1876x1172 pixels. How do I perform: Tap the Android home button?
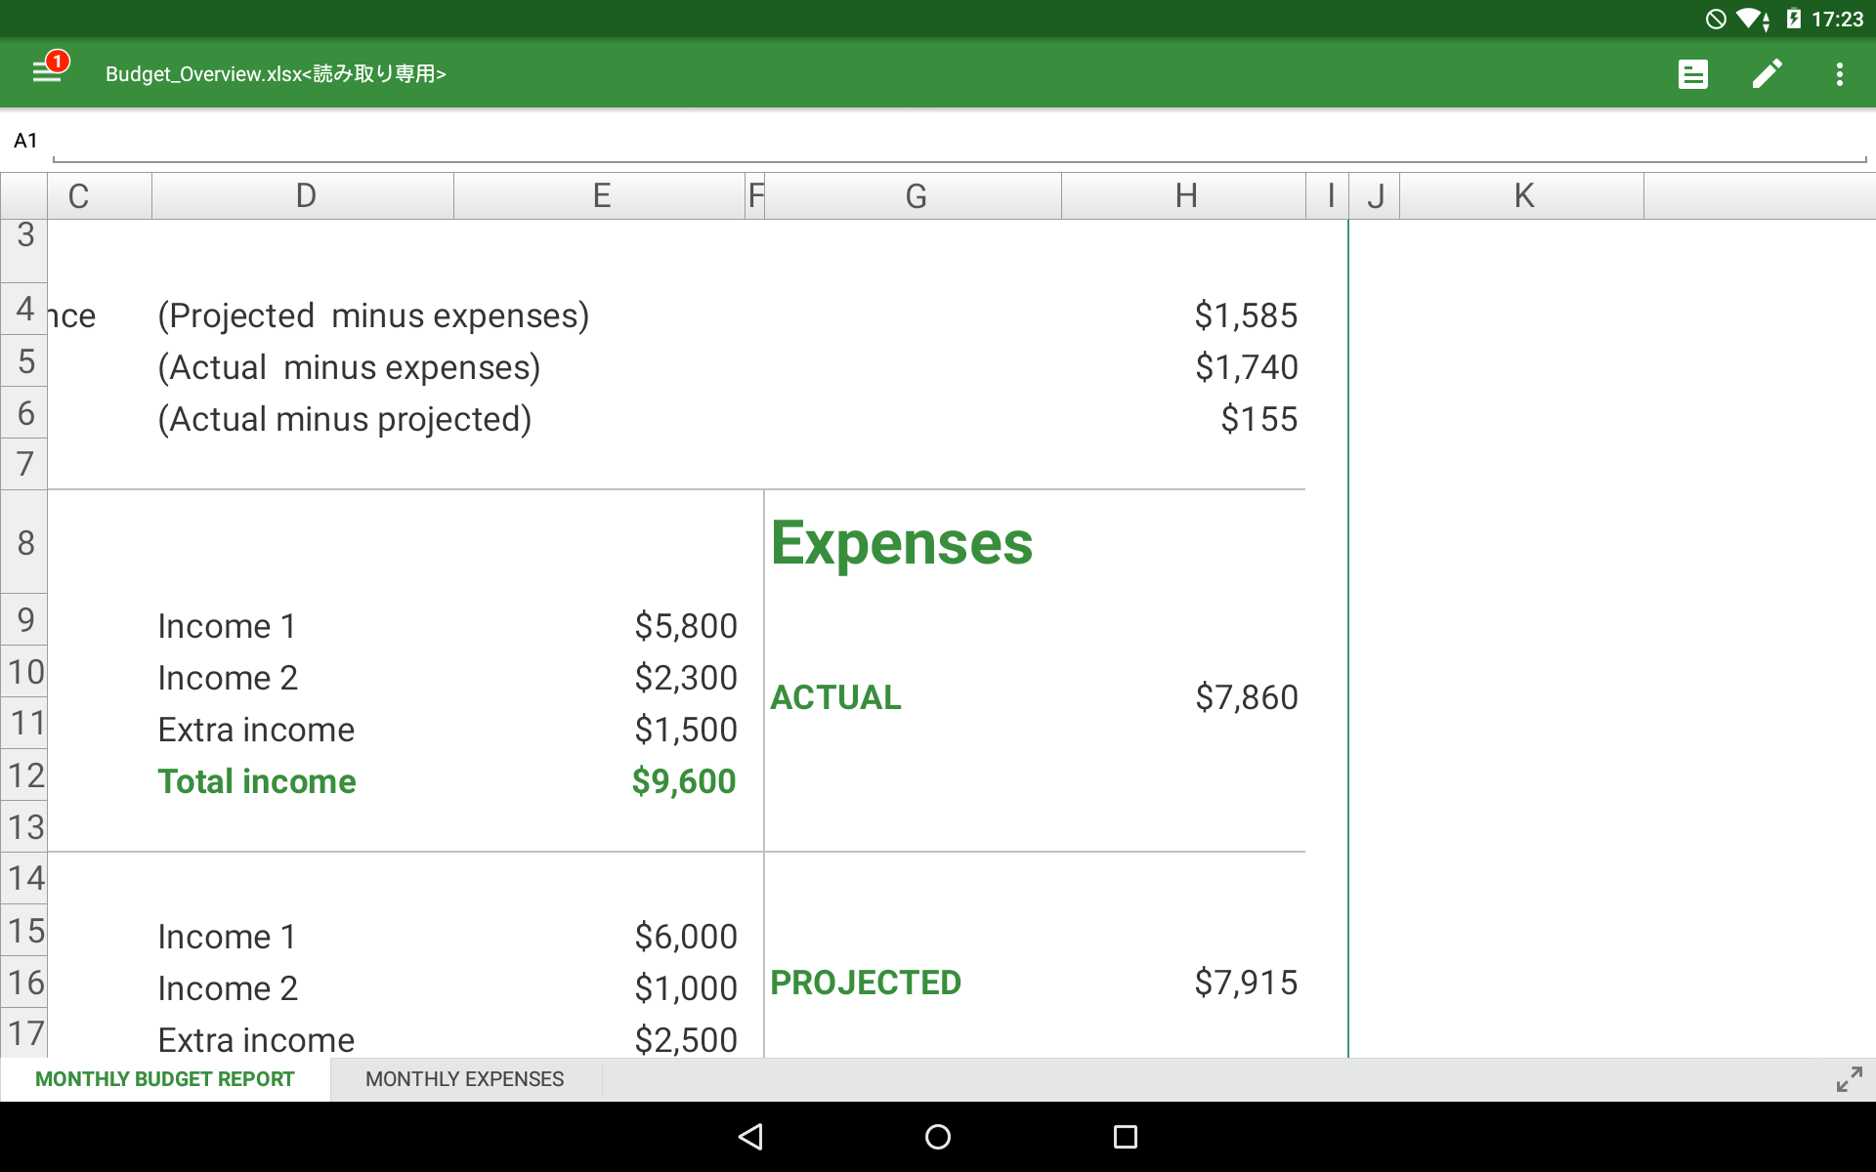tap(938, 1137)
